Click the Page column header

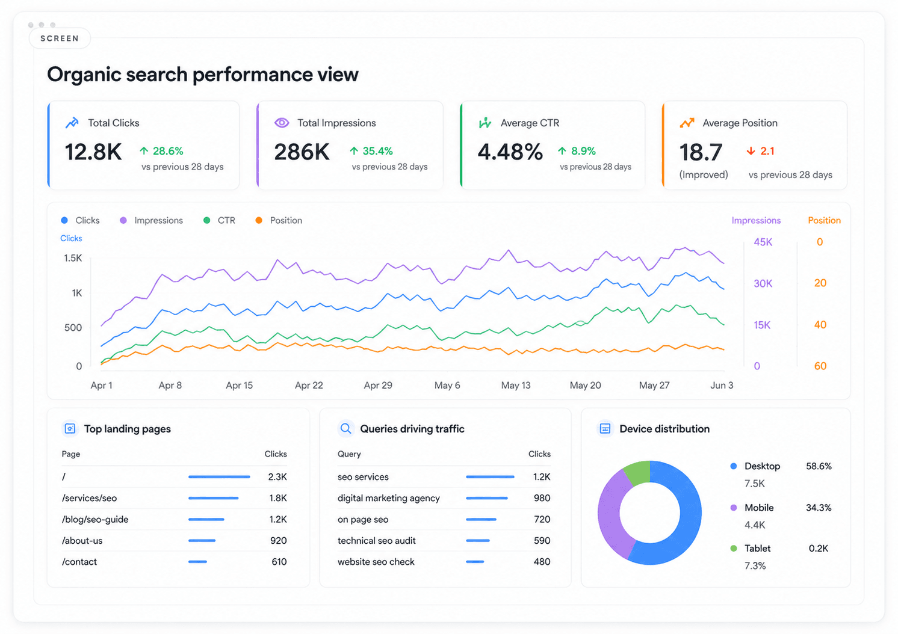point(70,454)
